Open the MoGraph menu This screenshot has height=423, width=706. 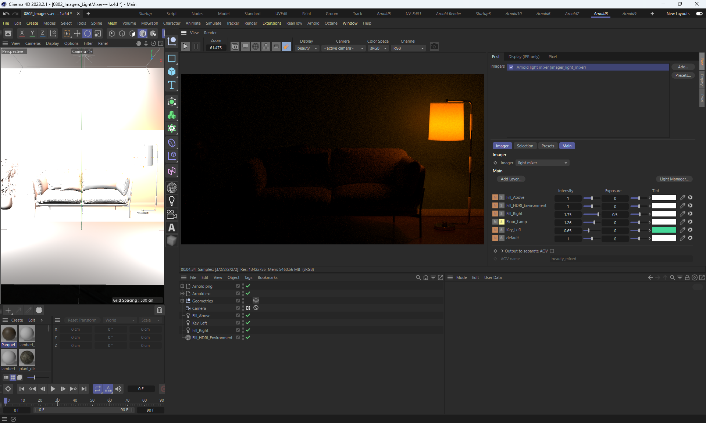(x=149, y=23)
